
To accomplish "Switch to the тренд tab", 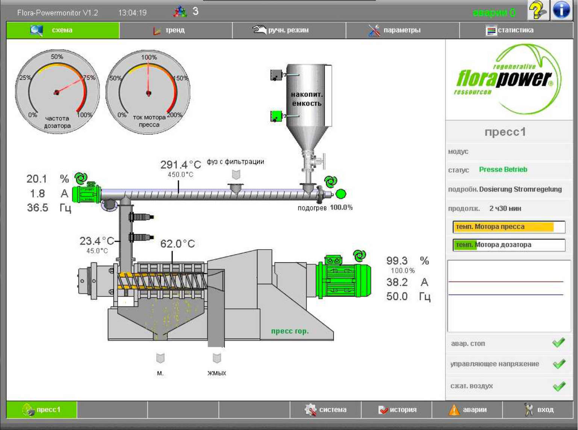I will point(176,30).
